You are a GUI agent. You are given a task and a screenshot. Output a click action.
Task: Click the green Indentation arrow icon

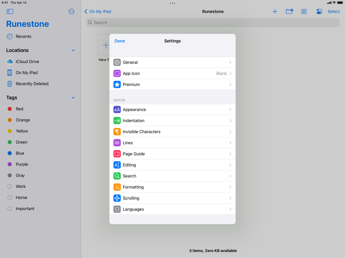(117, 121)
